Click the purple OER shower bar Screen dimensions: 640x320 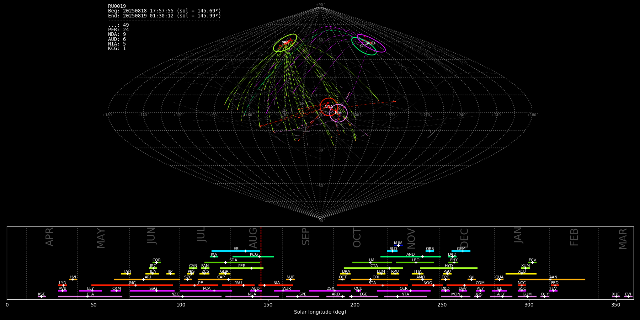pyautogui.click(x=404, y=291)
